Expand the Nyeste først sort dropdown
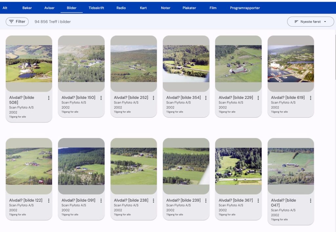 (310, 22)
